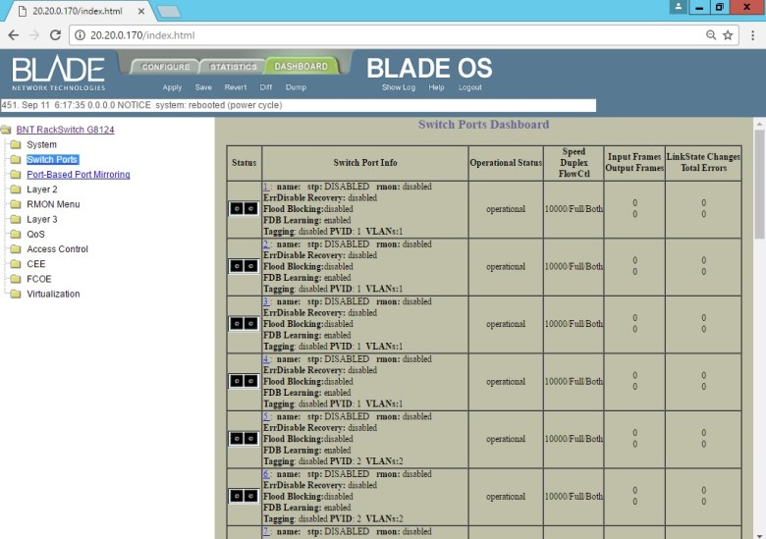This screenshot has height=539, width=766.
Task: Switch to the Configure tab
Action: pyautogui.click(x=165, y=67)
